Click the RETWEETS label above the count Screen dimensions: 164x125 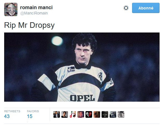point(12,111)
